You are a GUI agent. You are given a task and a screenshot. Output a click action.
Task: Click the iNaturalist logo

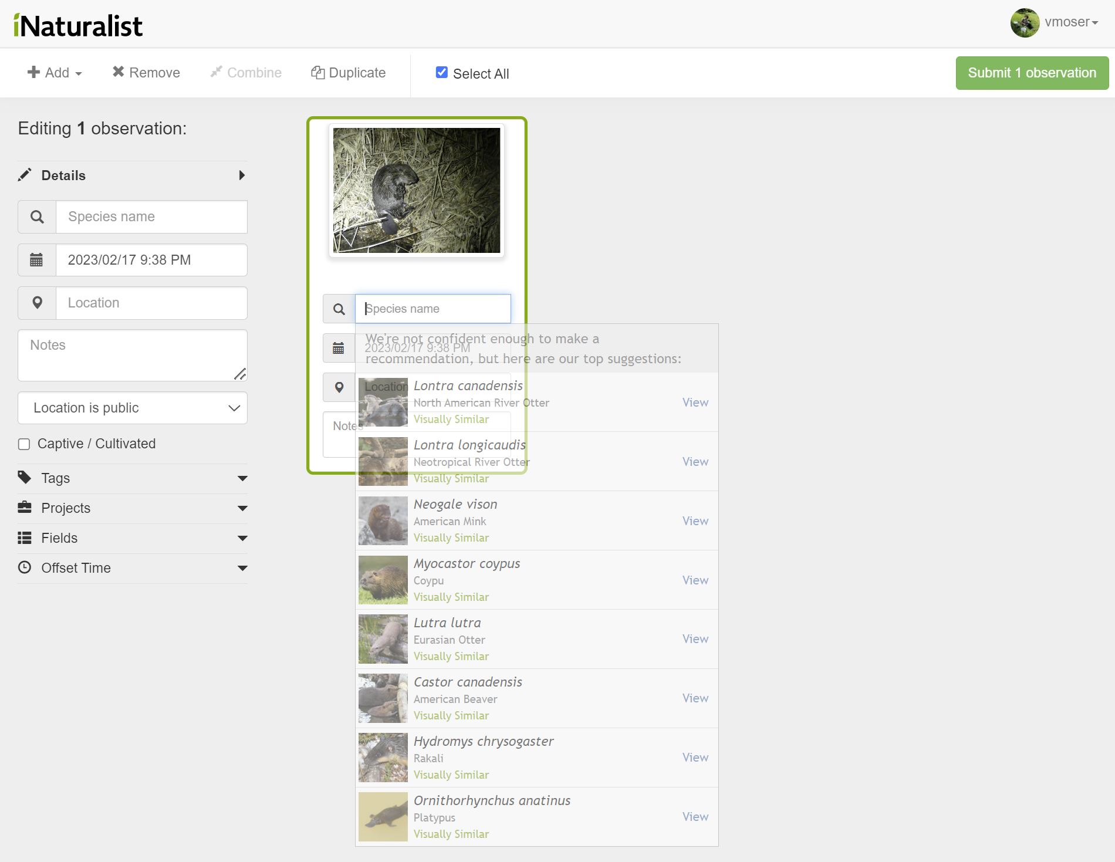coord(78,25)
